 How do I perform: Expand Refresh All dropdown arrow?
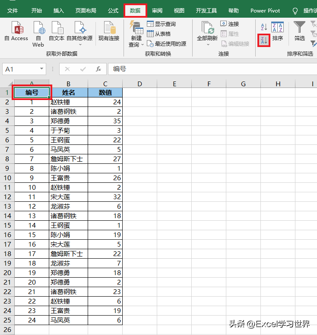pyautogui.click(x=208, y=45)
